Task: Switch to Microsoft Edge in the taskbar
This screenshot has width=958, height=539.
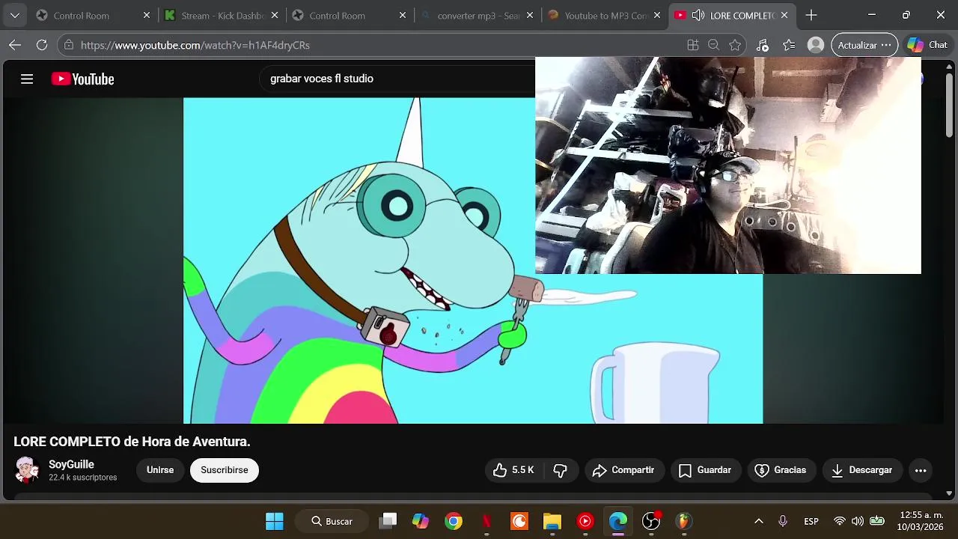Action: pyautogui.click(x=618, y=521)
